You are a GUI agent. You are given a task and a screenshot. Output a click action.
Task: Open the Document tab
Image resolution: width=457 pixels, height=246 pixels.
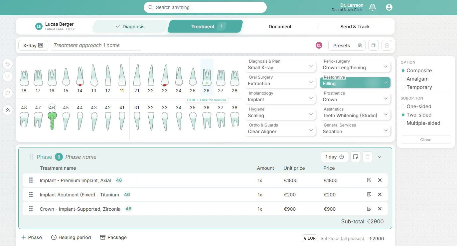coord(280,27)
